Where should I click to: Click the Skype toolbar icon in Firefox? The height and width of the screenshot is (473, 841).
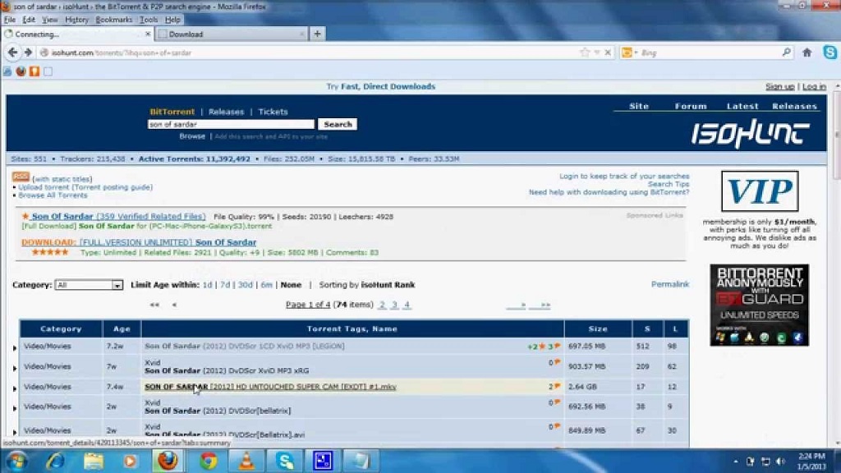[x=830, y=52]
